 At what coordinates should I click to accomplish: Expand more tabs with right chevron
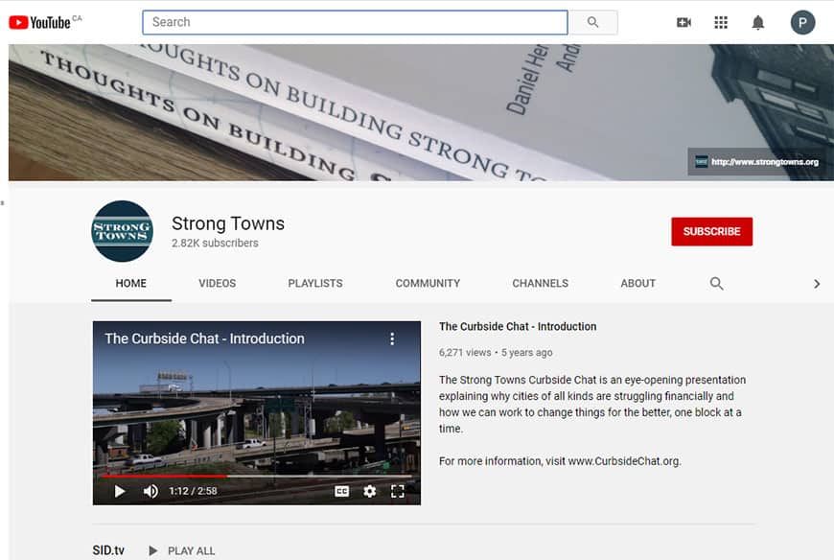[817, 284]
